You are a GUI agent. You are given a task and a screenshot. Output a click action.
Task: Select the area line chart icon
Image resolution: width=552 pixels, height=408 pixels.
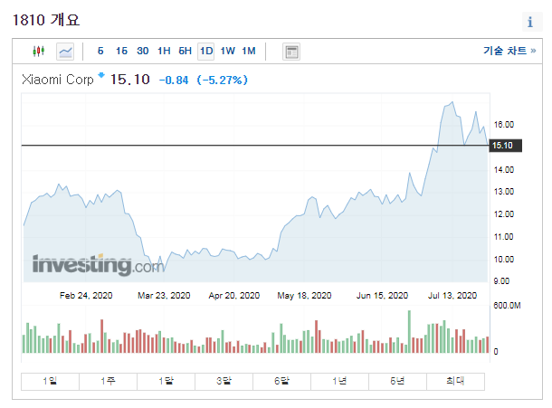pyautogui.click(x=65, y=52)
